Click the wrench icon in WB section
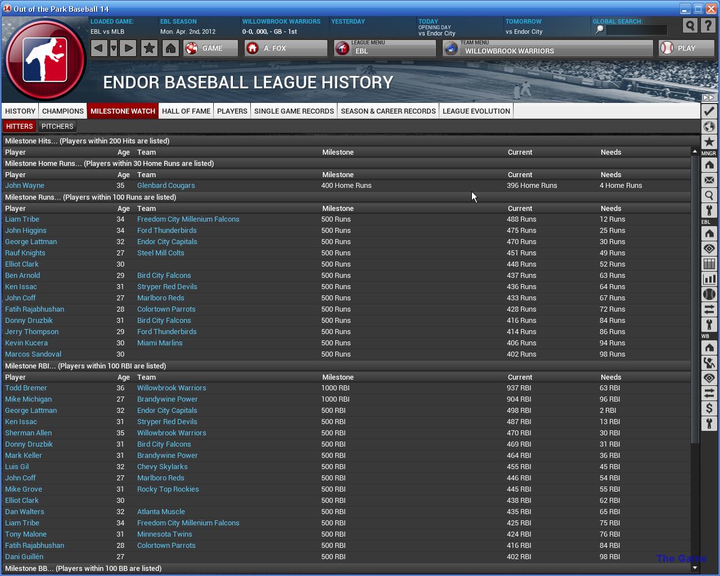Screen dimensions: 720x576 (709, 424)
